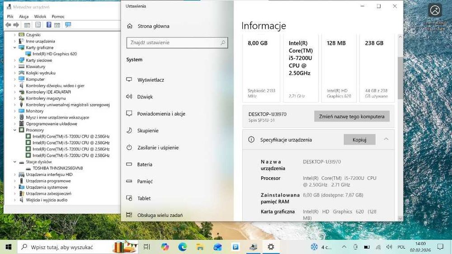Click the Forward arrow in Device Manager toolbar

[16, 25]
